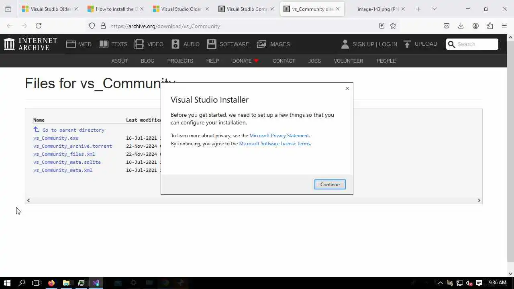Open the TEXTS media section
The width and height of the screenshot is (514, 289).
point(113,44)
